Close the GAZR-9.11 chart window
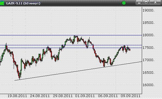This screenshot has height=99, width=162. click(x=155, y=2)
